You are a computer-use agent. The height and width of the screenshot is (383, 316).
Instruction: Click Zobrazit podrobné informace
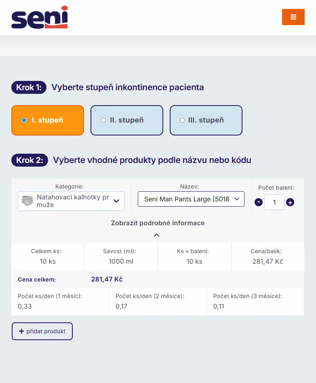click(x=158, y=223)
